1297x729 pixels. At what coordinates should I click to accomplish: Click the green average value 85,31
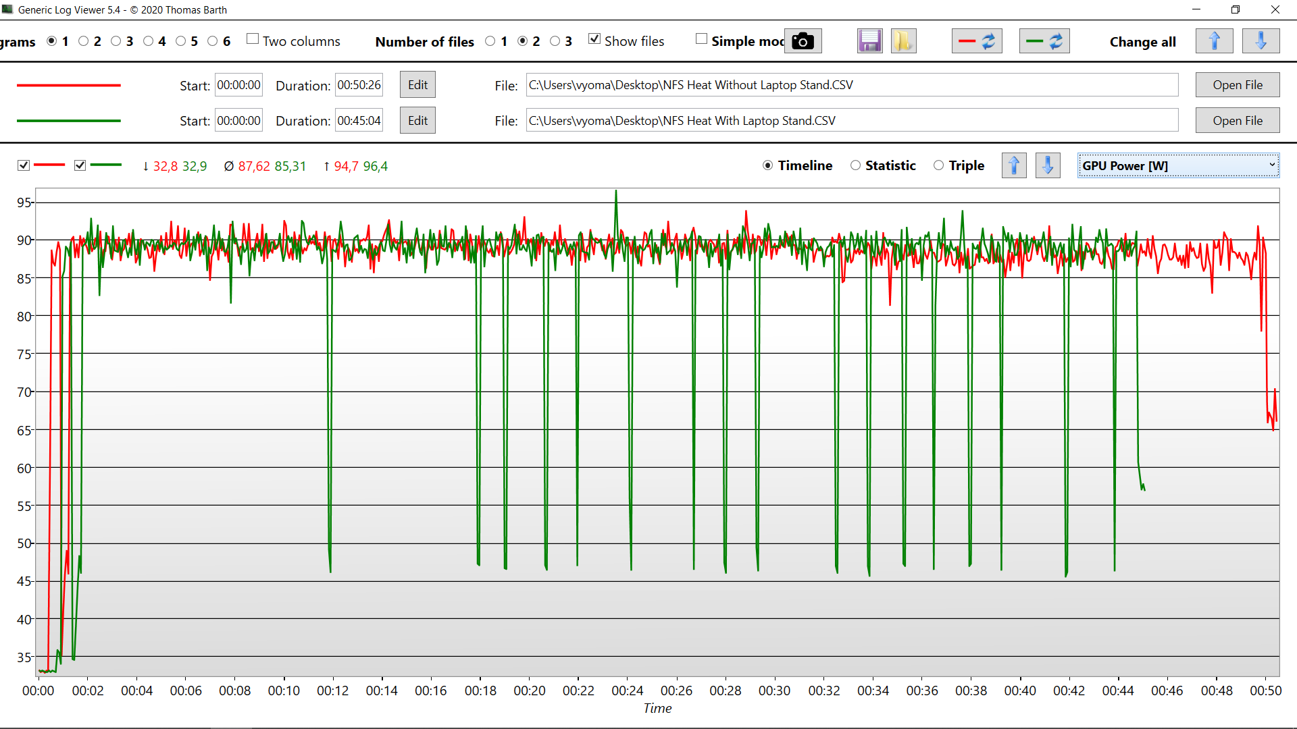point(290,166)
